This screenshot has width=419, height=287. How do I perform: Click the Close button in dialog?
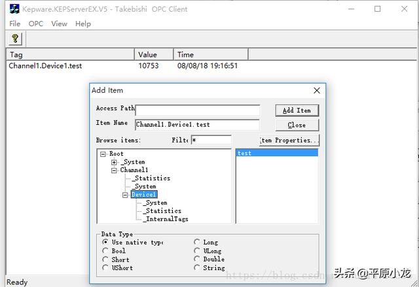[x=297, y=125]
